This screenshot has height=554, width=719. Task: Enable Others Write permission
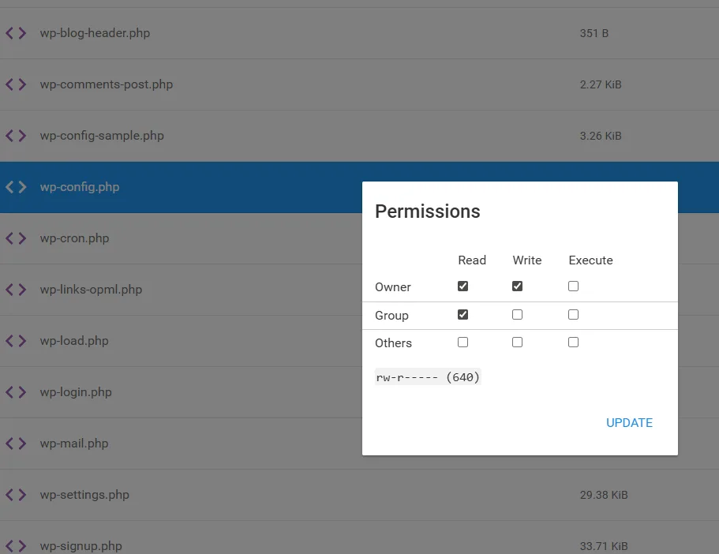click(517, 343)
